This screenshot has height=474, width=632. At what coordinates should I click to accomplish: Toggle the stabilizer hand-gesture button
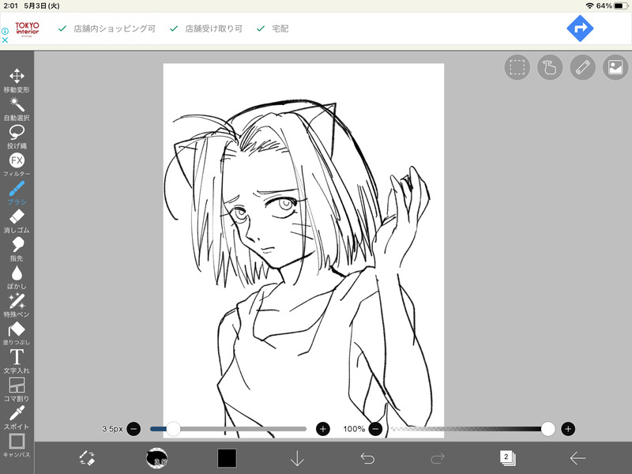point(550,67)
